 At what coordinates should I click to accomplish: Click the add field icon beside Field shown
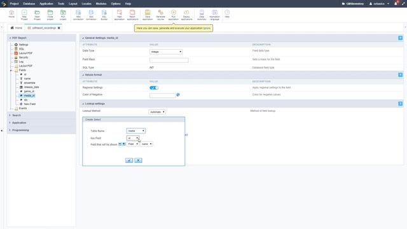[x=124, y=144]
